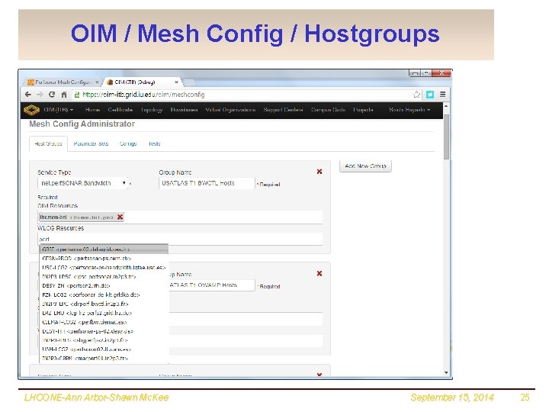Screen dimensions: 549x412
Task: Open Campus Grids in the navbar
Action: click(x=328, y=110)
